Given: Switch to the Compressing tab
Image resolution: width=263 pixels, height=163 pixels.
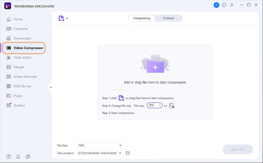Looking at the screenshot, I should pos(142,18).
